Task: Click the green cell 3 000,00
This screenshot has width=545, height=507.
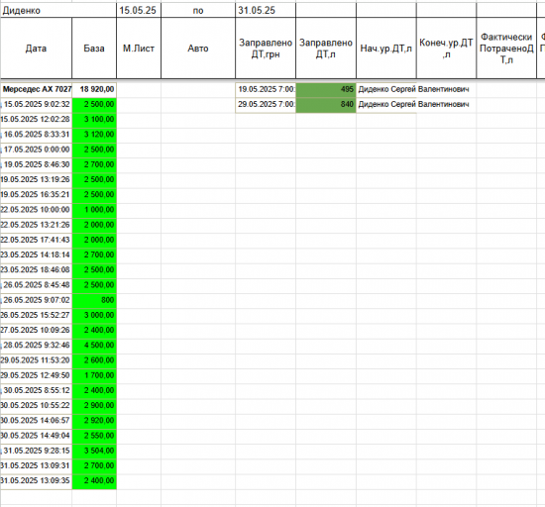Action: tap(94, 315)
